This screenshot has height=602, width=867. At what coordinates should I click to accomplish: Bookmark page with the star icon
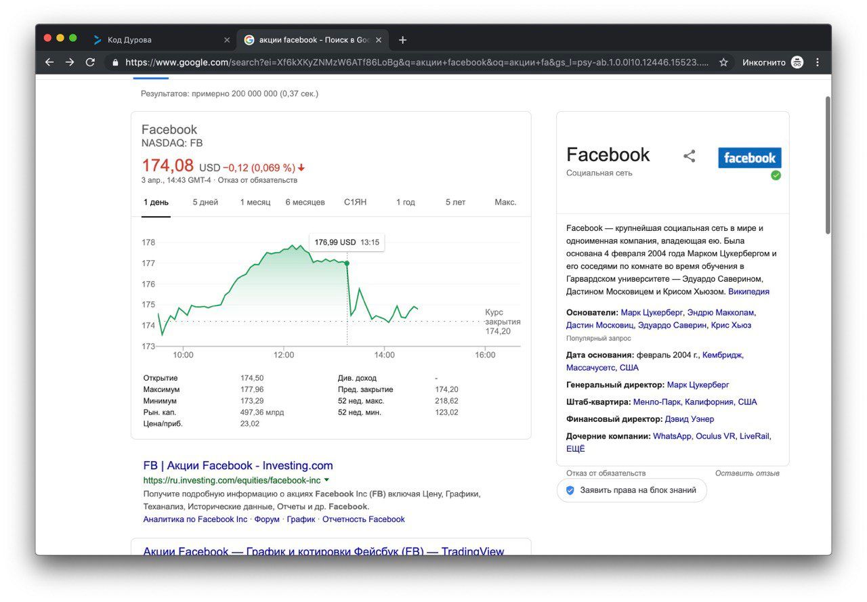point(723,62)
